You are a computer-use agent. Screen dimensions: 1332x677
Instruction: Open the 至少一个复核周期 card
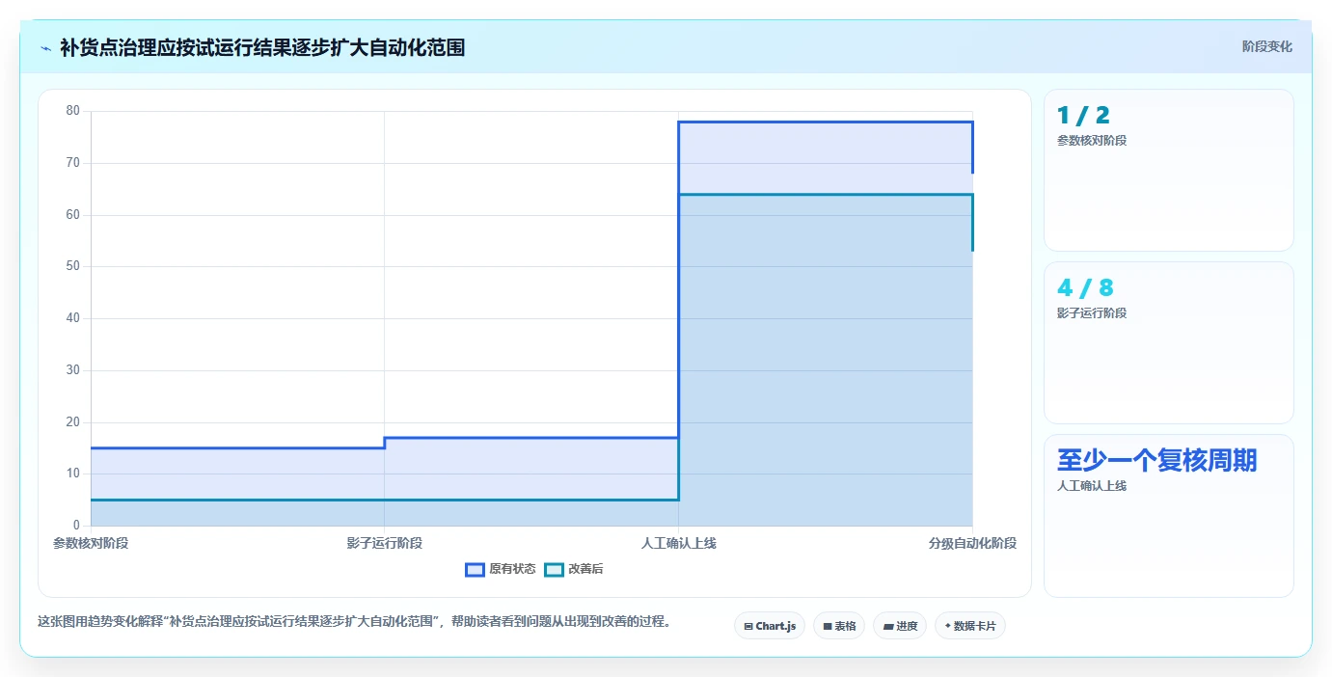[1169, 516]
